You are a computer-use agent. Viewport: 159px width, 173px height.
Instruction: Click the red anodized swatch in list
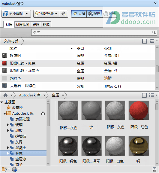tap(4, 63)
